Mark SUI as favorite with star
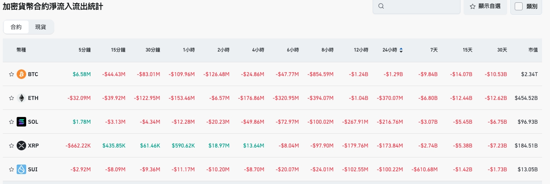This screenshot has height=184, width=550. (x=11, y=169)
